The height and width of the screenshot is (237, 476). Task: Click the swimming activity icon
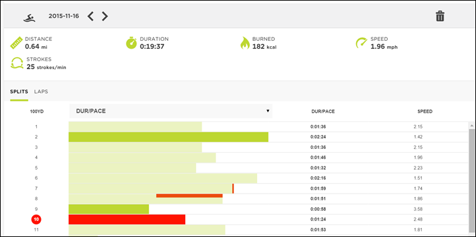click(30, 18)
